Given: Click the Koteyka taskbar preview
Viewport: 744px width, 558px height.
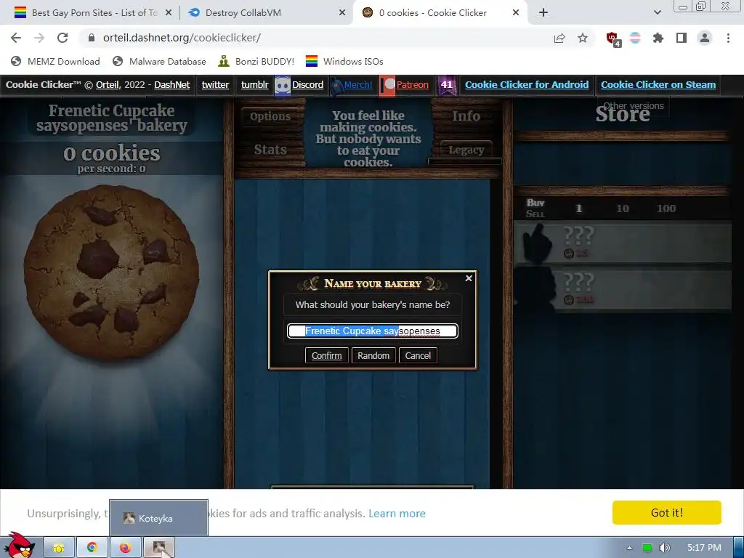Looking at the screenshot, I should (x=158, y=517).
